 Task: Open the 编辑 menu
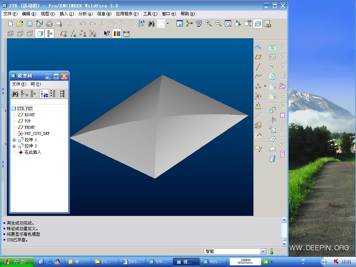click(29, 14)
